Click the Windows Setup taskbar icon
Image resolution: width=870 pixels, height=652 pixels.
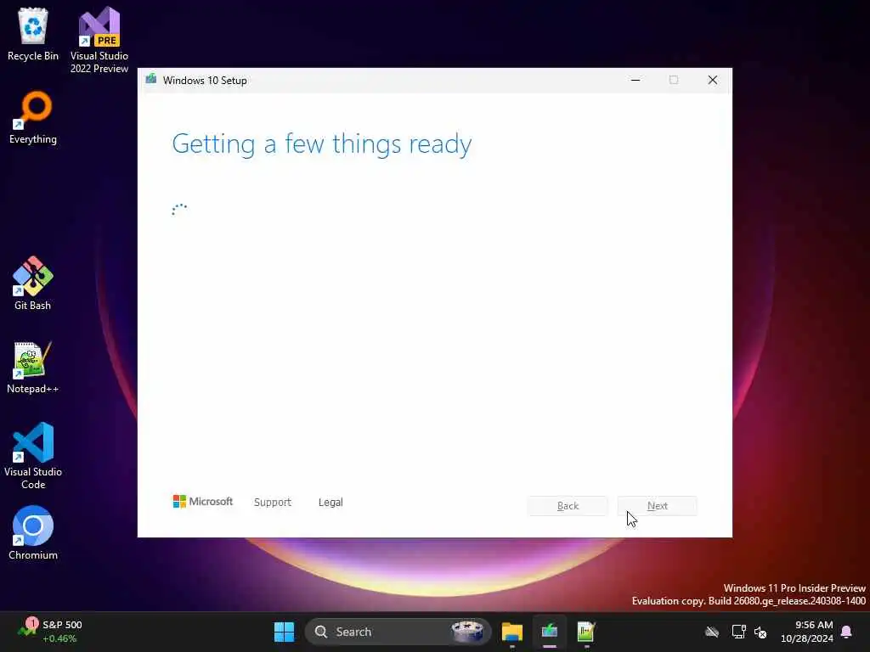coord(550,632)
